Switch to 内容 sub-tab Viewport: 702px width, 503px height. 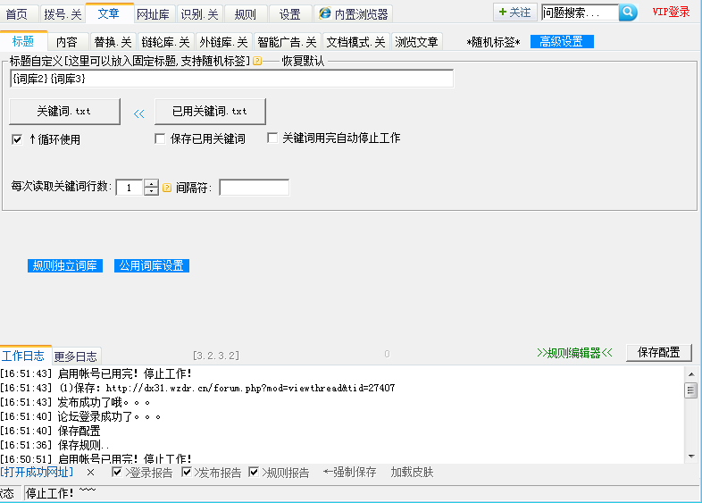pos(67,42)
